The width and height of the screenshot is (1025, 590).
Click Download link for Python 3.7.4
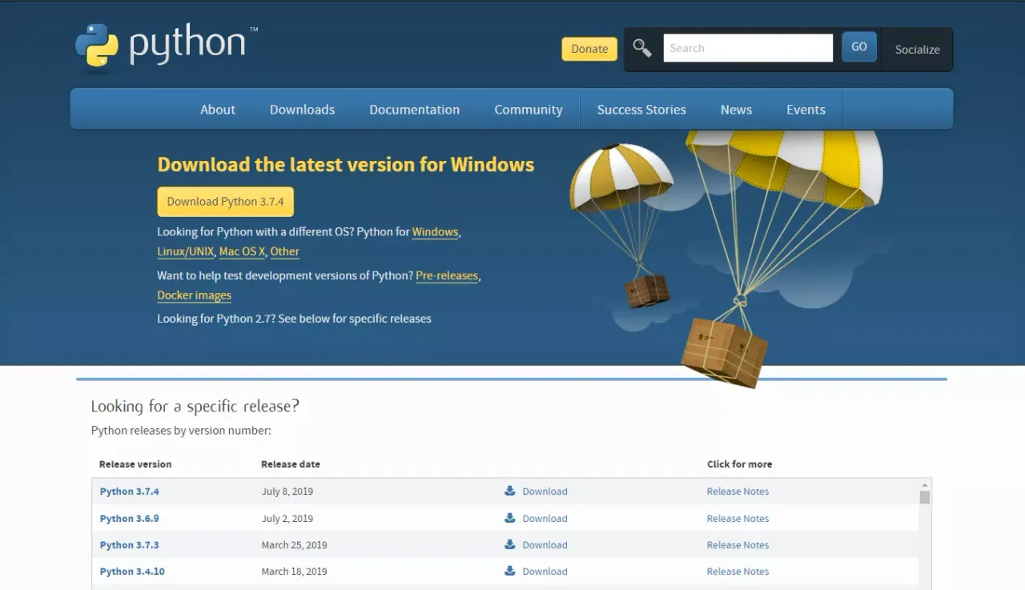click(x=545, y=492)
